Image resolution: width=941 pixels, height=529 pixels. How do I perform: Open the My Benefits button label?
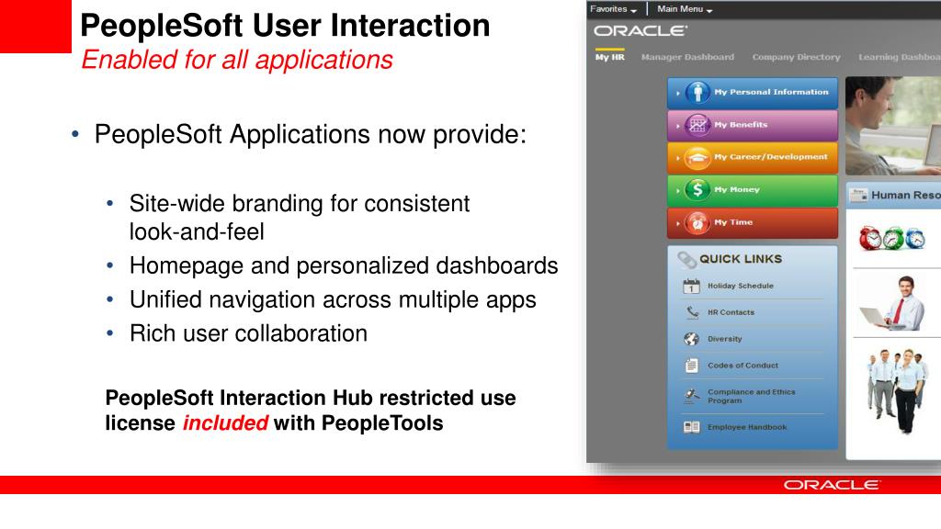(x=741, y=125)
